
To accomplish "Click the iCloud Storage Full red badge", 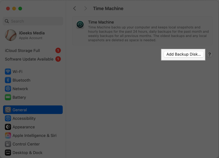I will coord(58,50).
